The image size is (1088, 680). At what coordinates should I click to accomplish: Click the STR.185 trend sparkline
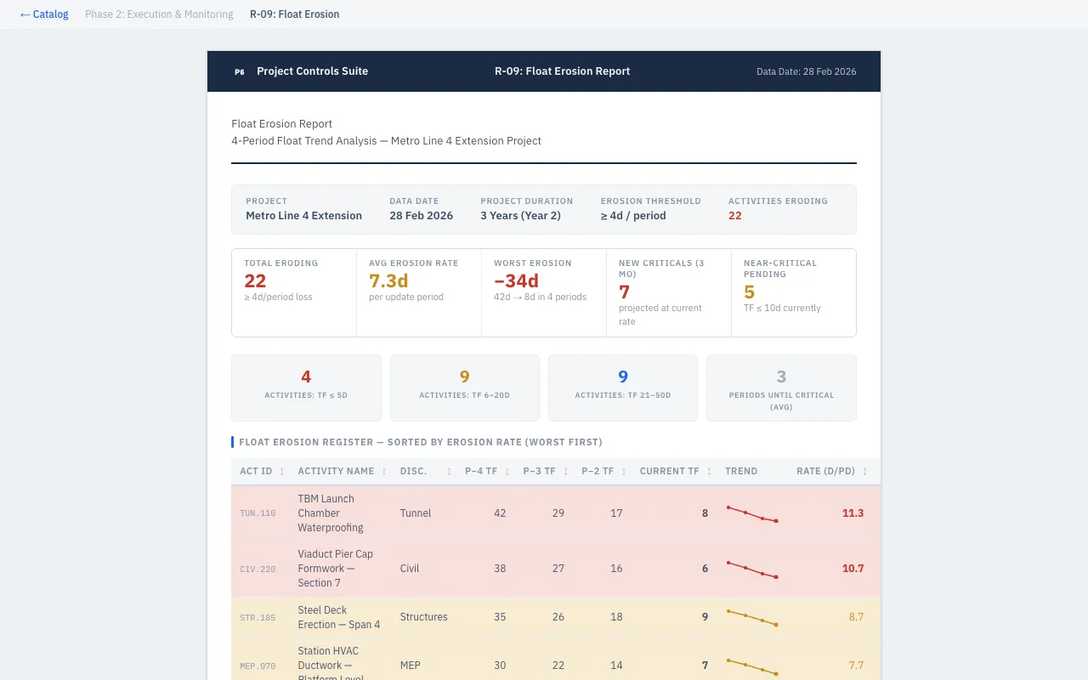tap(752, 617)
